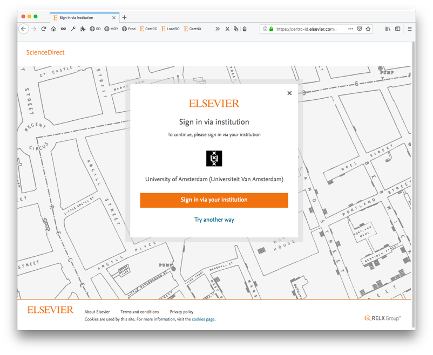
Task: Show site information icon in address bar
Action: [x=265, y=29]
